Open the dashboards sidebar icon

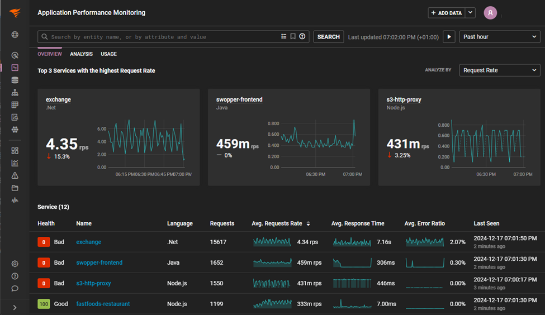coord(15,151)
